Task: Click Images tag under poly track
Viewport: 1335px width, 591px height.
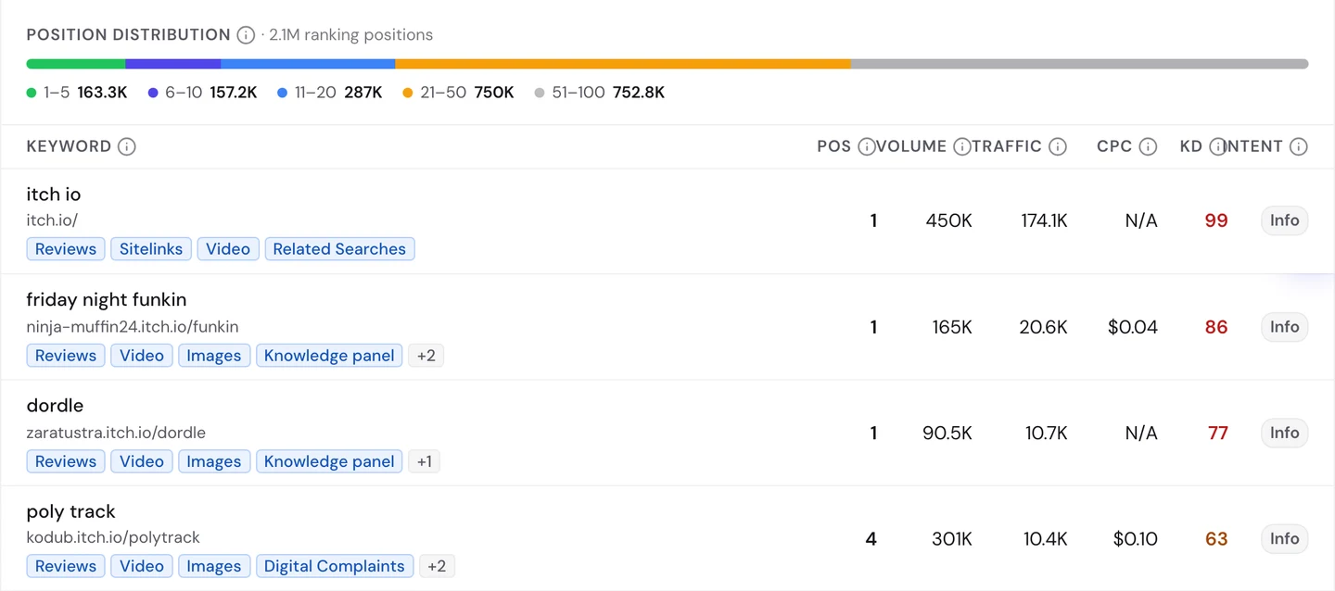Action: click(x=214, y=566)
